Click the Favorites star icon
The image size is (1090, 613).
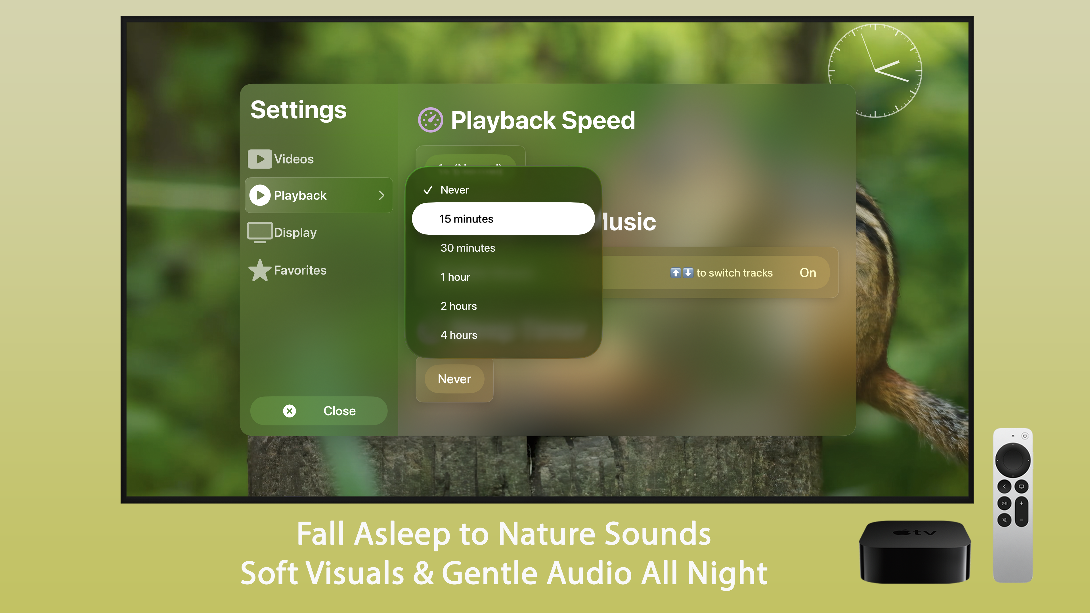coord(260,270)
